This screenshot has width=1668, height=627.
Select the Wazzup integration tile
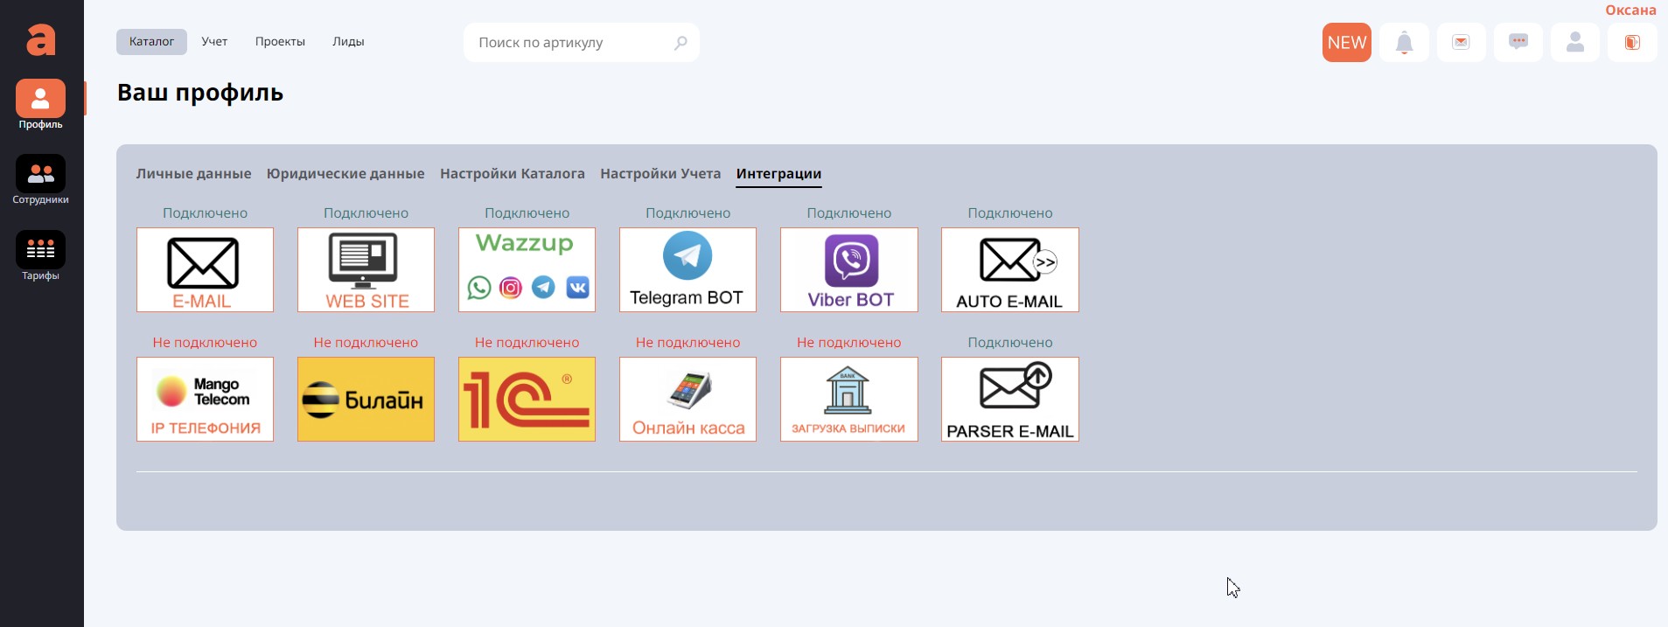[x=527, y=269]
